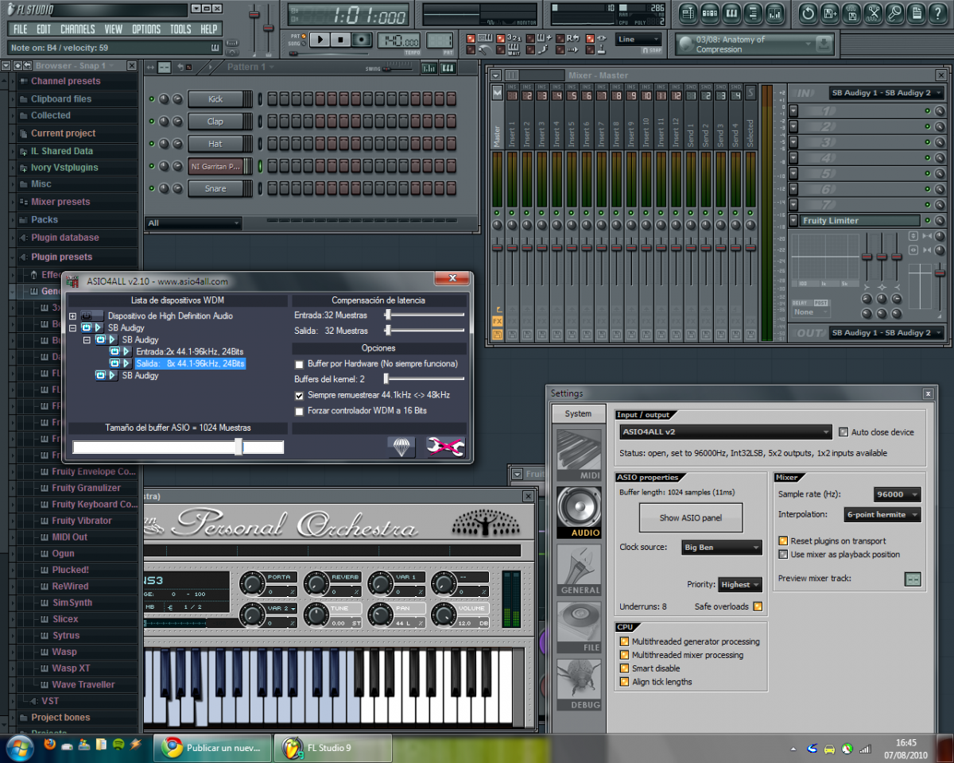Open the Clock source Big Ben dropdown

(722, 548)
